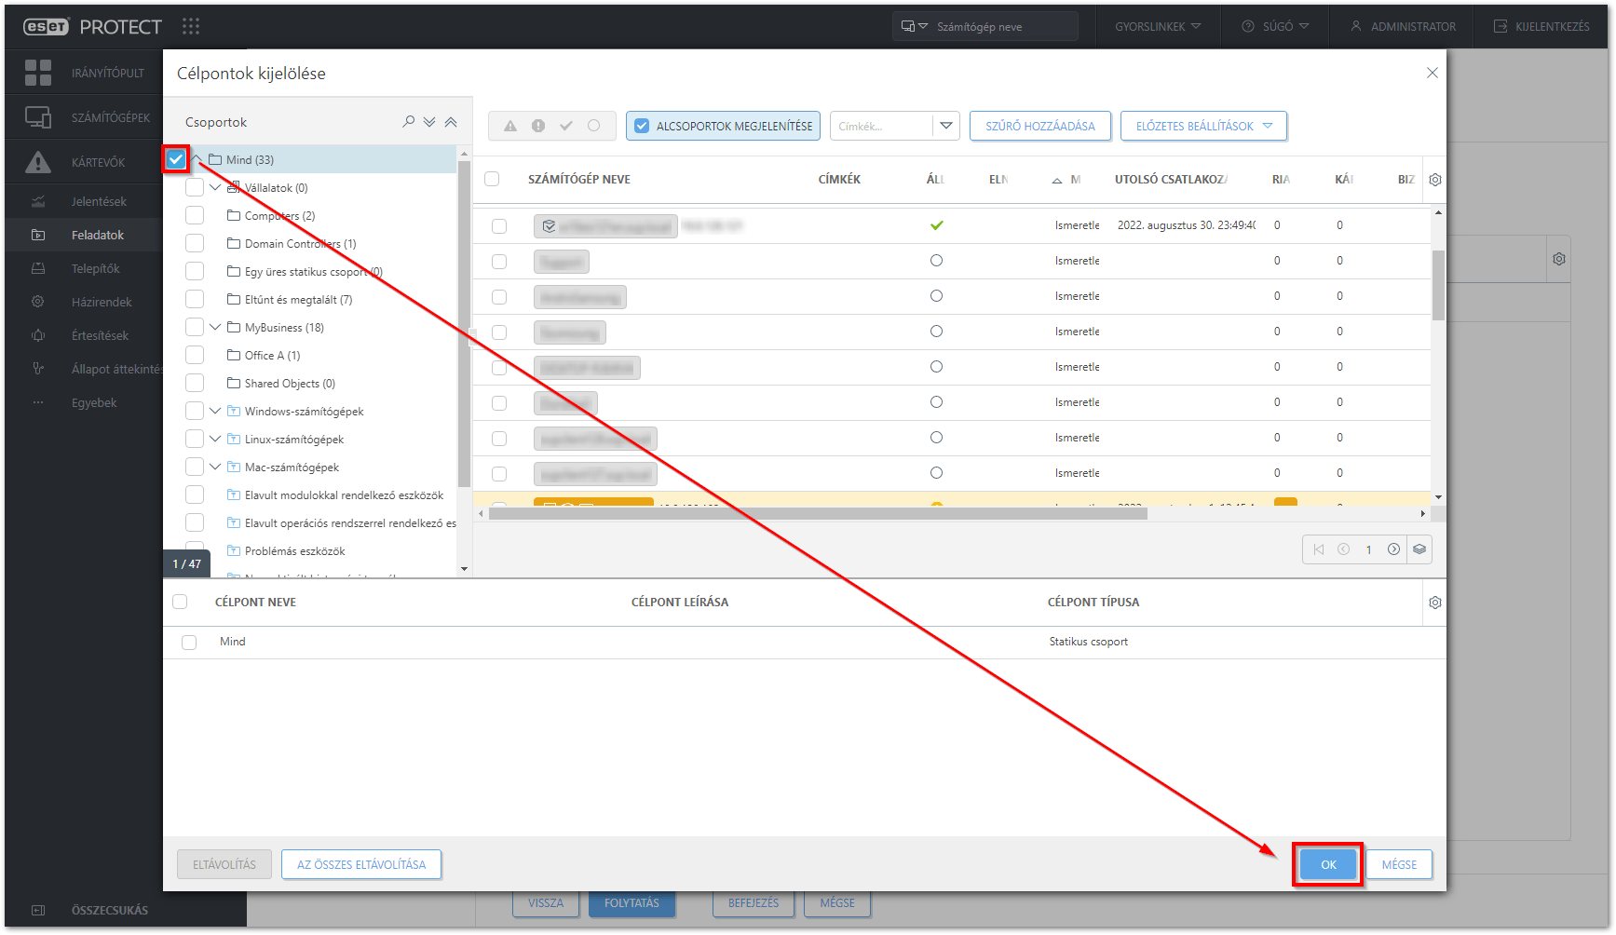Screen dimensions: 1616x935
Task: Open the apps grid next to ESET PROTECT logo
Action: click(192, 26)
